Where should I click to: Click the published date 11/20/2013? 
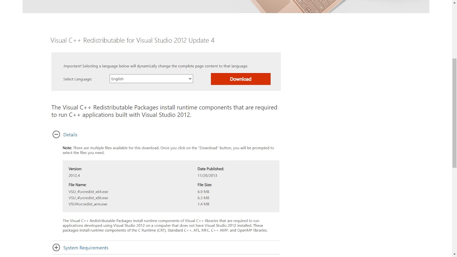point(207,176)
